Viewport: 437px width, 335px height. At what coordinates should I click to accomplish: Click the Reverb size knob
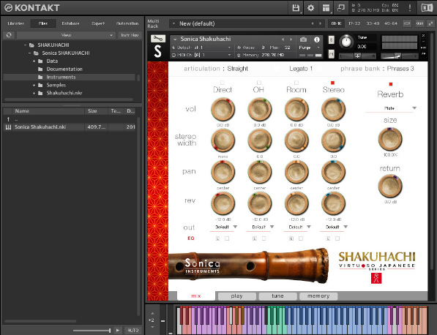[390, 139]
